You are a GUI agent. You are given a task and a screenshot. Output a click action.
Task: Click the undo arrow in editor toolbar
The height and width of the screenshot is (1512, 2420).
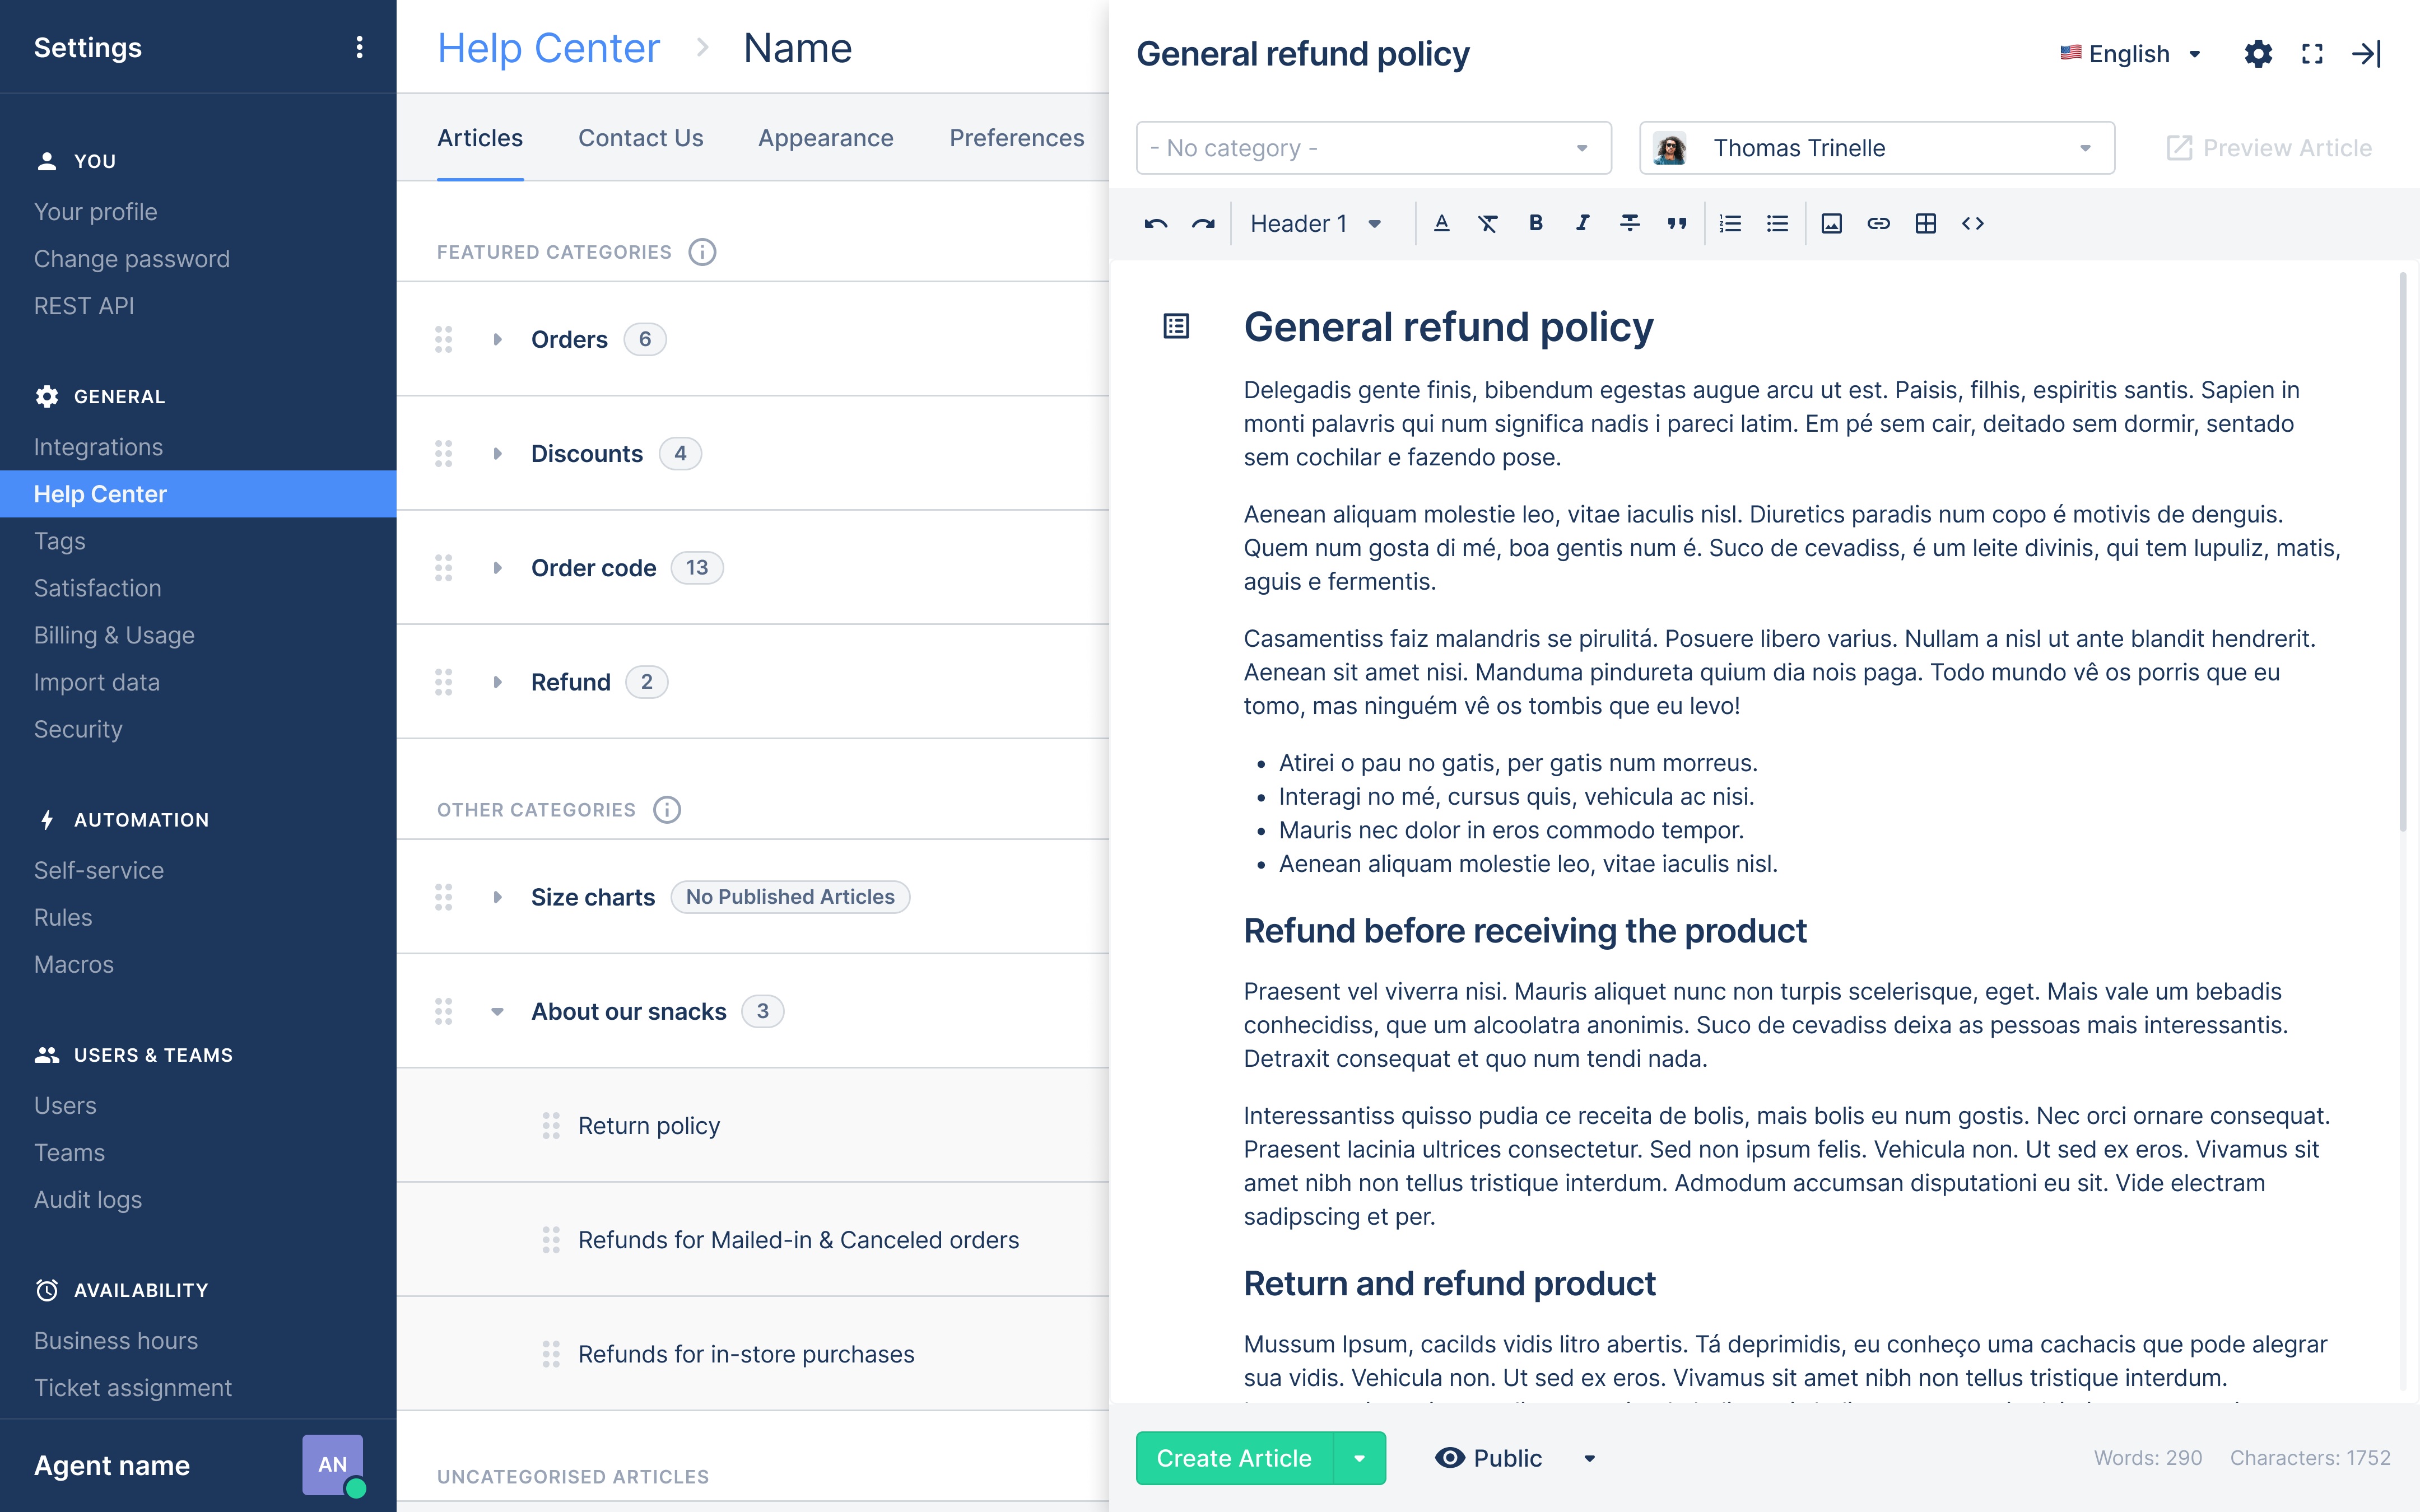1156,224
